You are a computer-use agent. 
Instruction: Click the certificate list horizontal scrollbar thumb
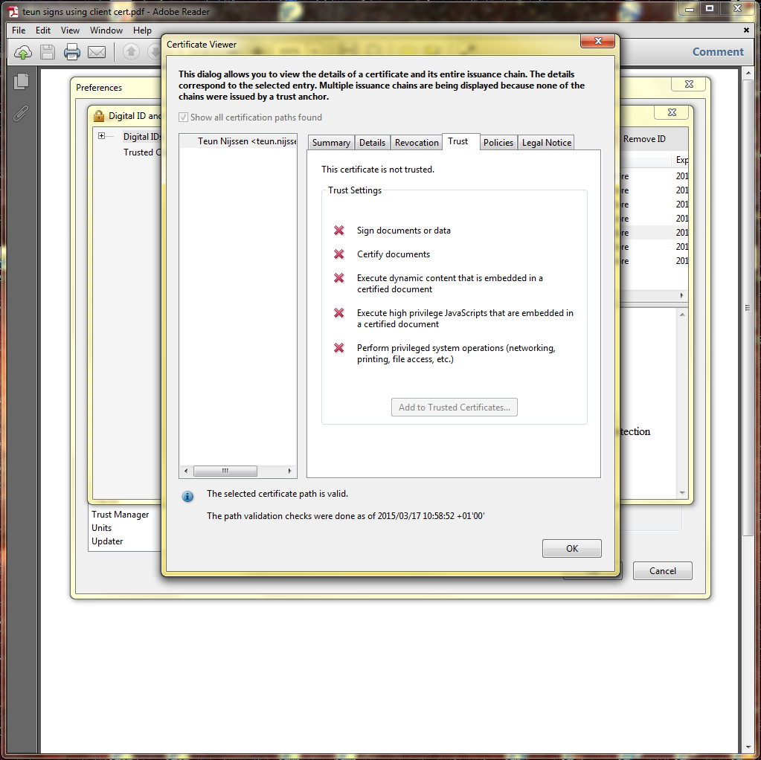point(225,471)
